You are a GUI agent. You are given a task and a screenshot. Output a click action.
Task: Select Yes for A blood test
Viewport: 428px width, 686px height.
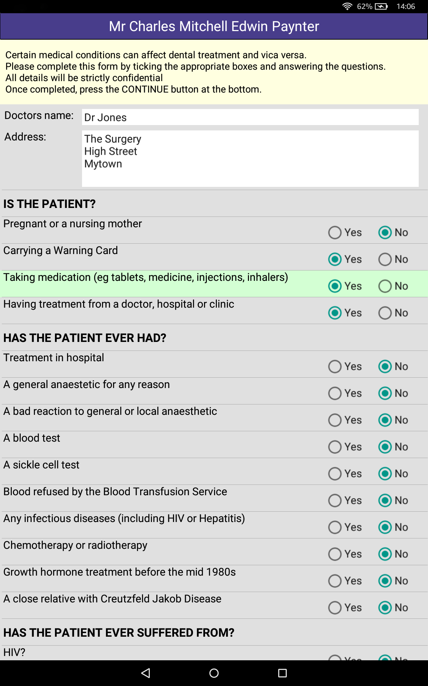click(334, 447)
